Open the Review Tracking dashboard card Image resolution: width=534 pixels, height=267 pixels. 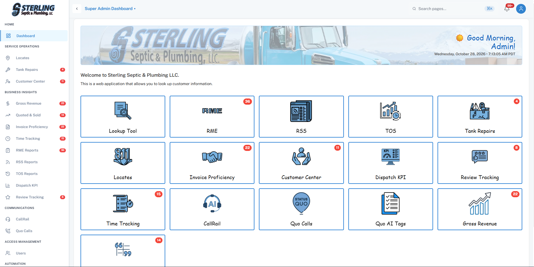(480, 163)
